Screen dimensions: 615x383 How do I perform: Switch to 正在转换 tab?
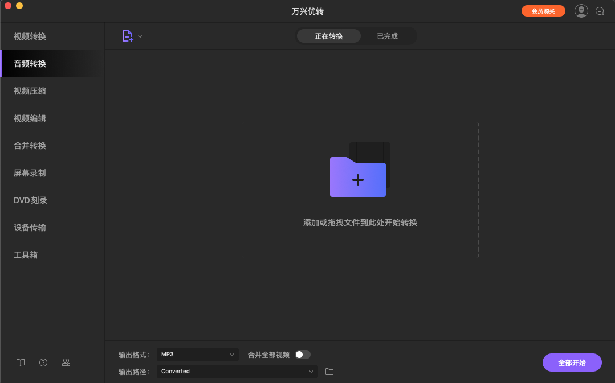(328, 35)
